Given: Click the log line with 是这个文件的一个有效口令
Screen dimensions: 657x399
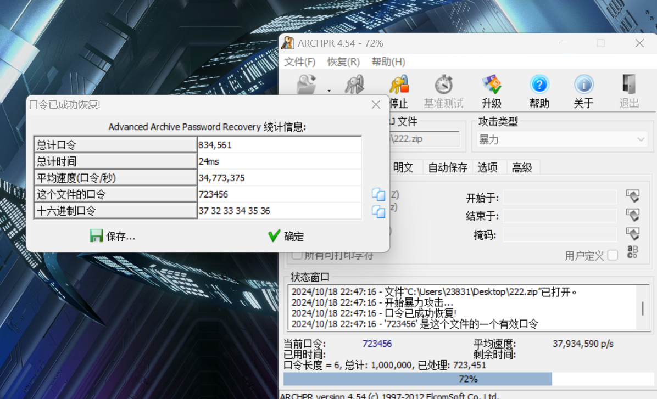Looking at the screenshot, I should (x=415, y=324).
